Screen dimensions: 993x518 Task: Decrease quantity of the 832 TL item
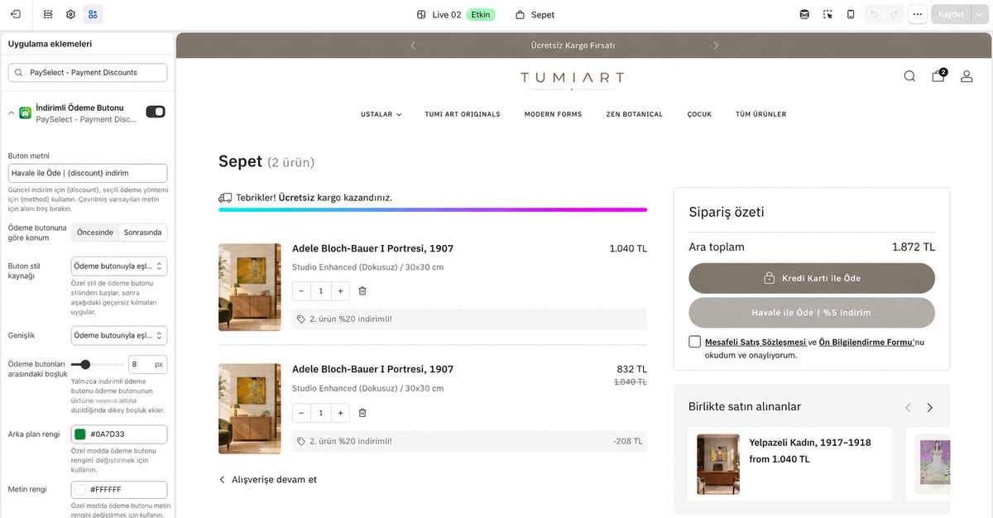[x=301, y=412]
